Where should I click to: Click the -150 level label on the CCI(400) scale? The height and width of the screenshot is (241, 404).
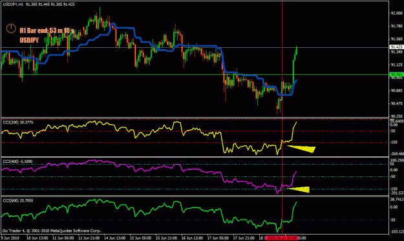[x=394, y=189]
